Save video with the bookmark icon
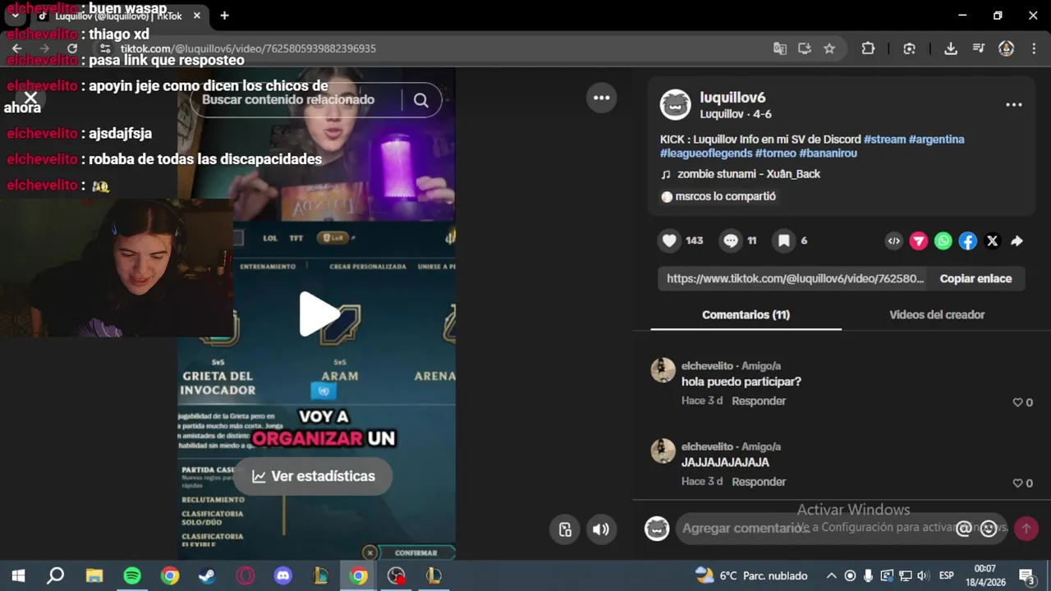 pos(784,241)
